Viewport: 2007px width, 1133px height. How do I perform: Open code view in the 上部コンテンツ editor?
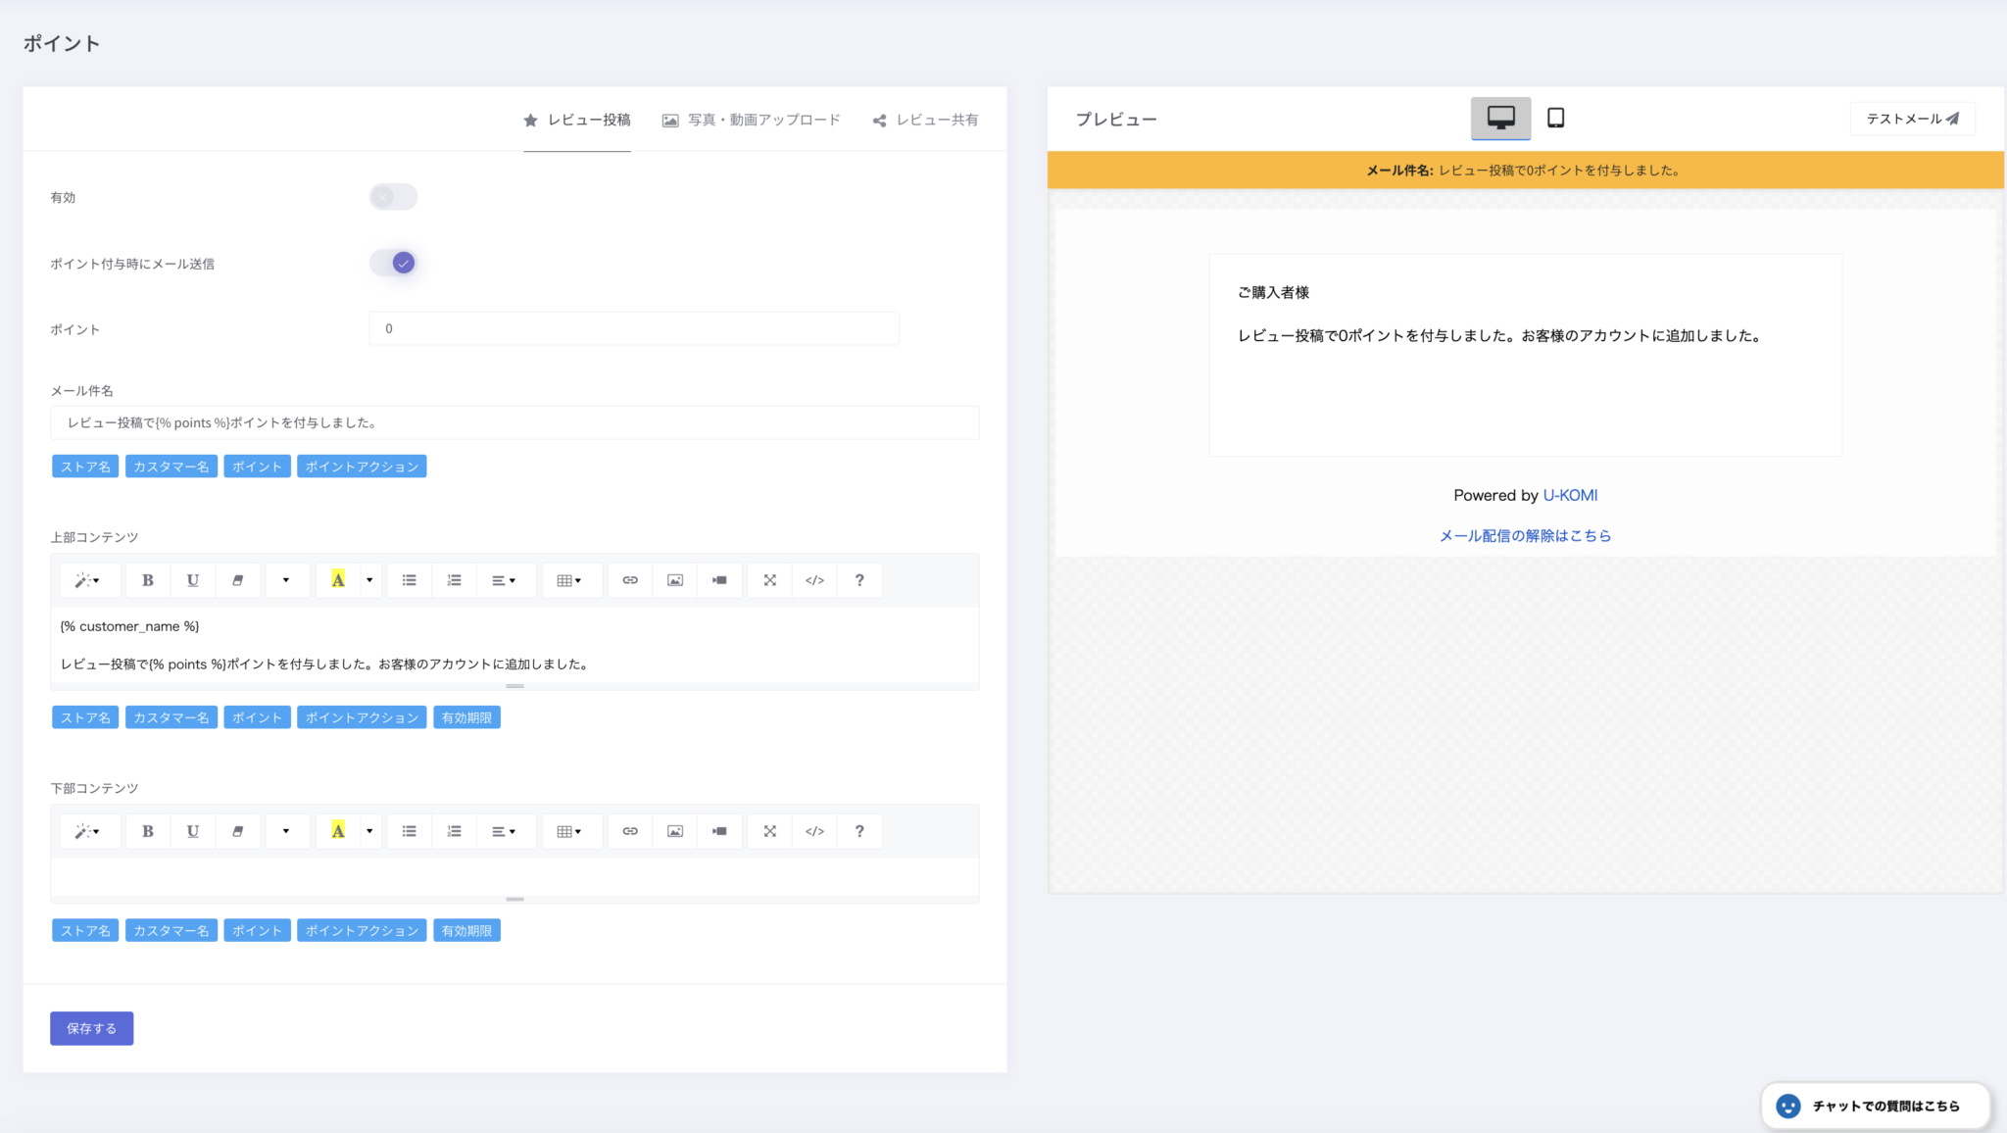pyautogui.click(x=814, y=580)
